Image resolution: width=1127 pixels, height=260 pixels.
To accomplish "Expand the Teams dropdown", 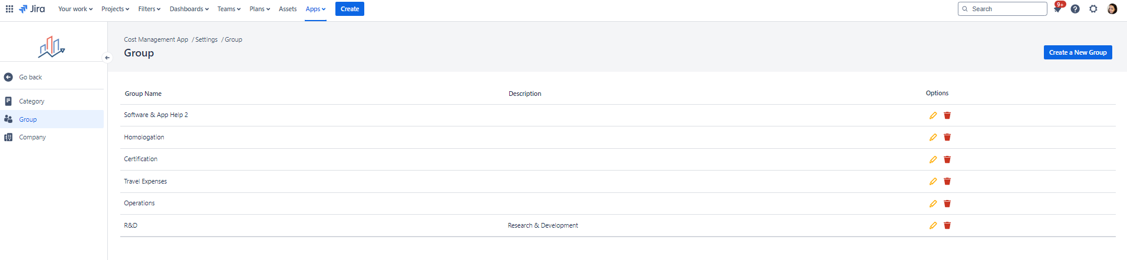I will click(x=229, y=9).
